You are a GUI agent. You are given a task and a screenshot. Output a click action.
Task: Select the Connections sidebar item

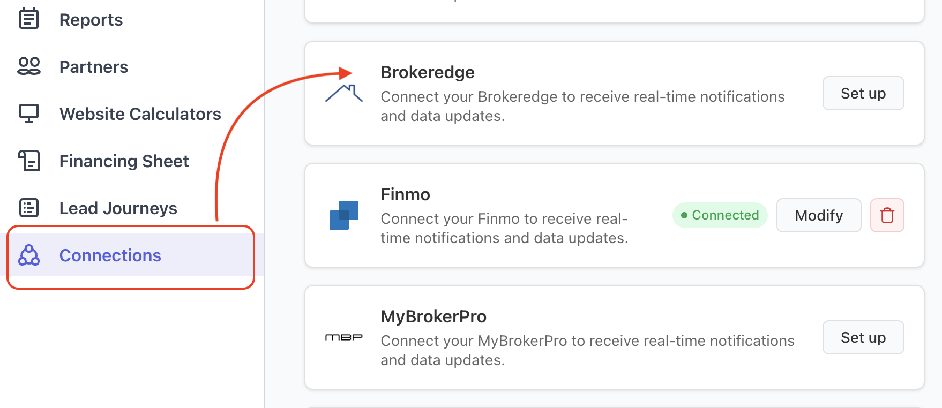coord(110,255)
